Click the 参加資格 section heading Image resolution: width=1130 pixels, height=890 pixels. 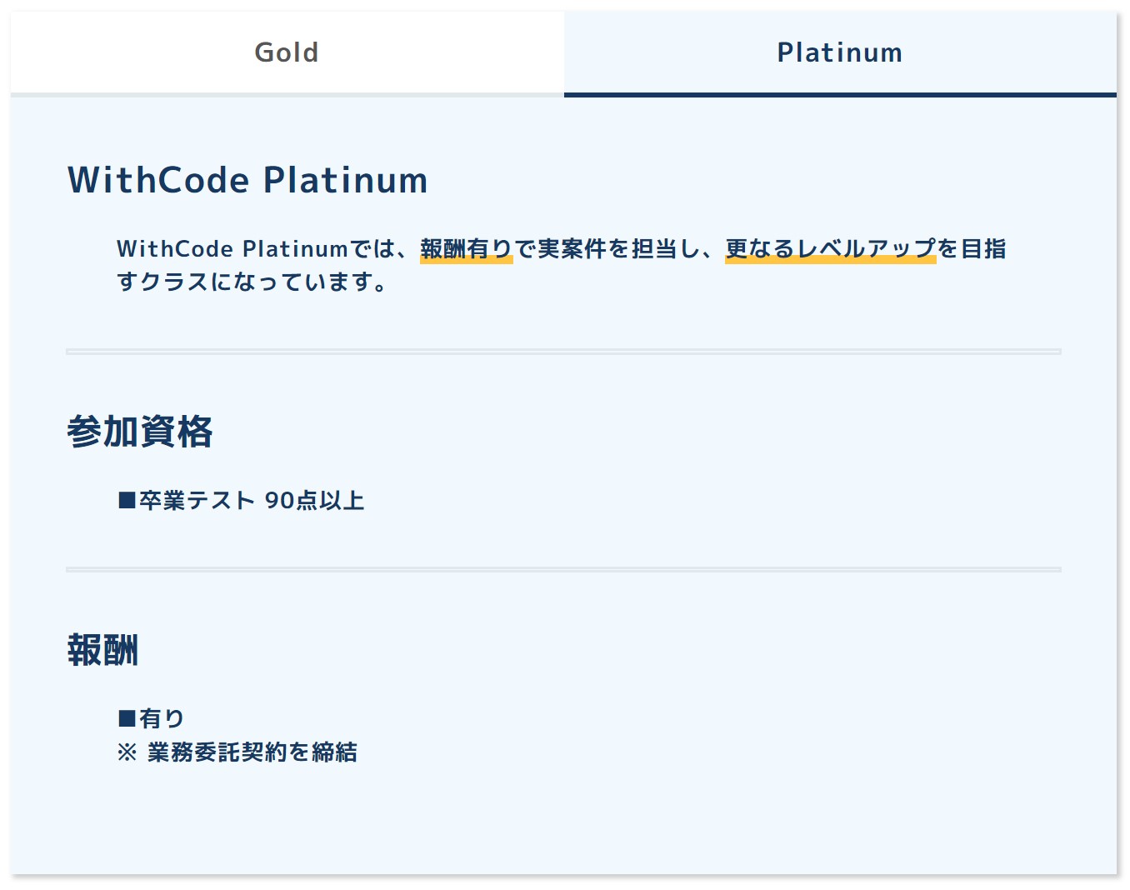pyautogui.click(x=140, y=432)
